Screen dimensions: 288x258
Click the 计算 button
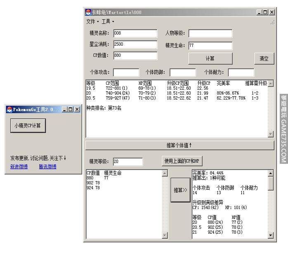210,58
